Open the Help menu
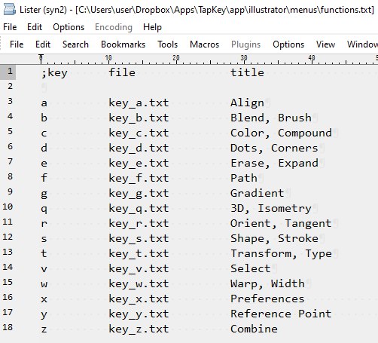Image resolution: width=378 pixels, height=343 pixels. pos(152,27)
